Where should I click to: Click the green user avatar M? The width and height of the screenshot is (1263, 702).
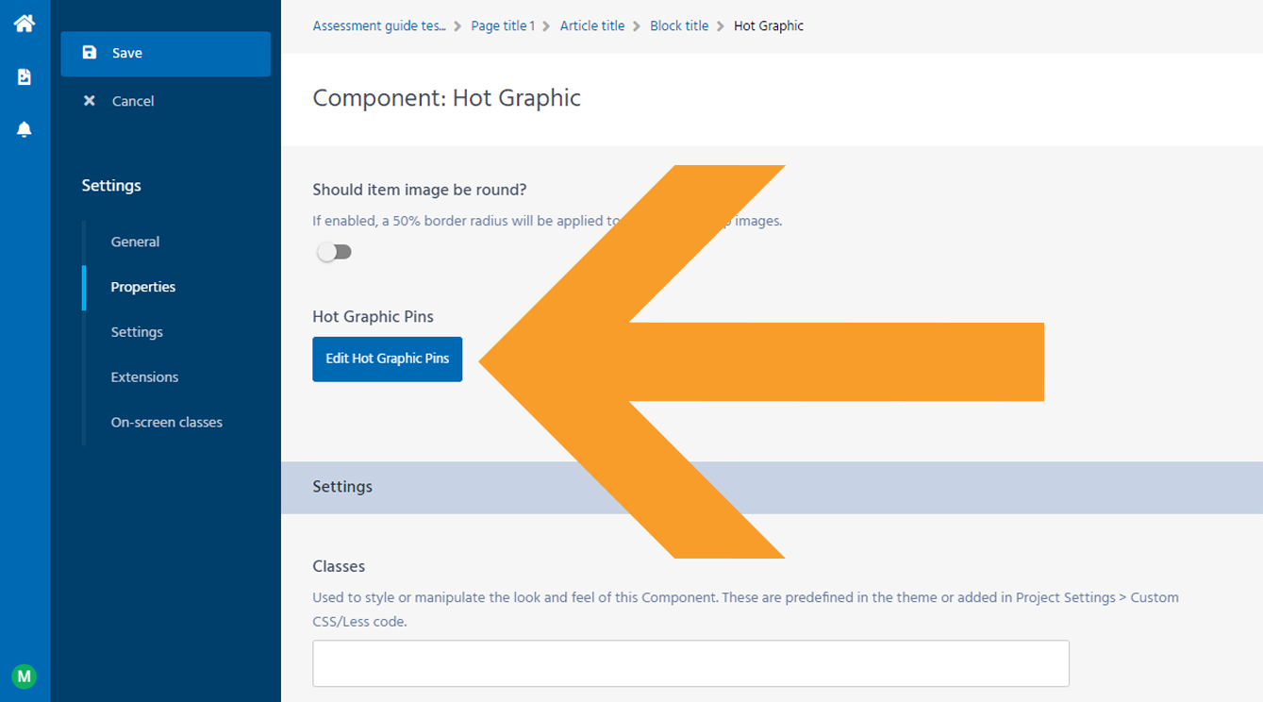(25, 676)
